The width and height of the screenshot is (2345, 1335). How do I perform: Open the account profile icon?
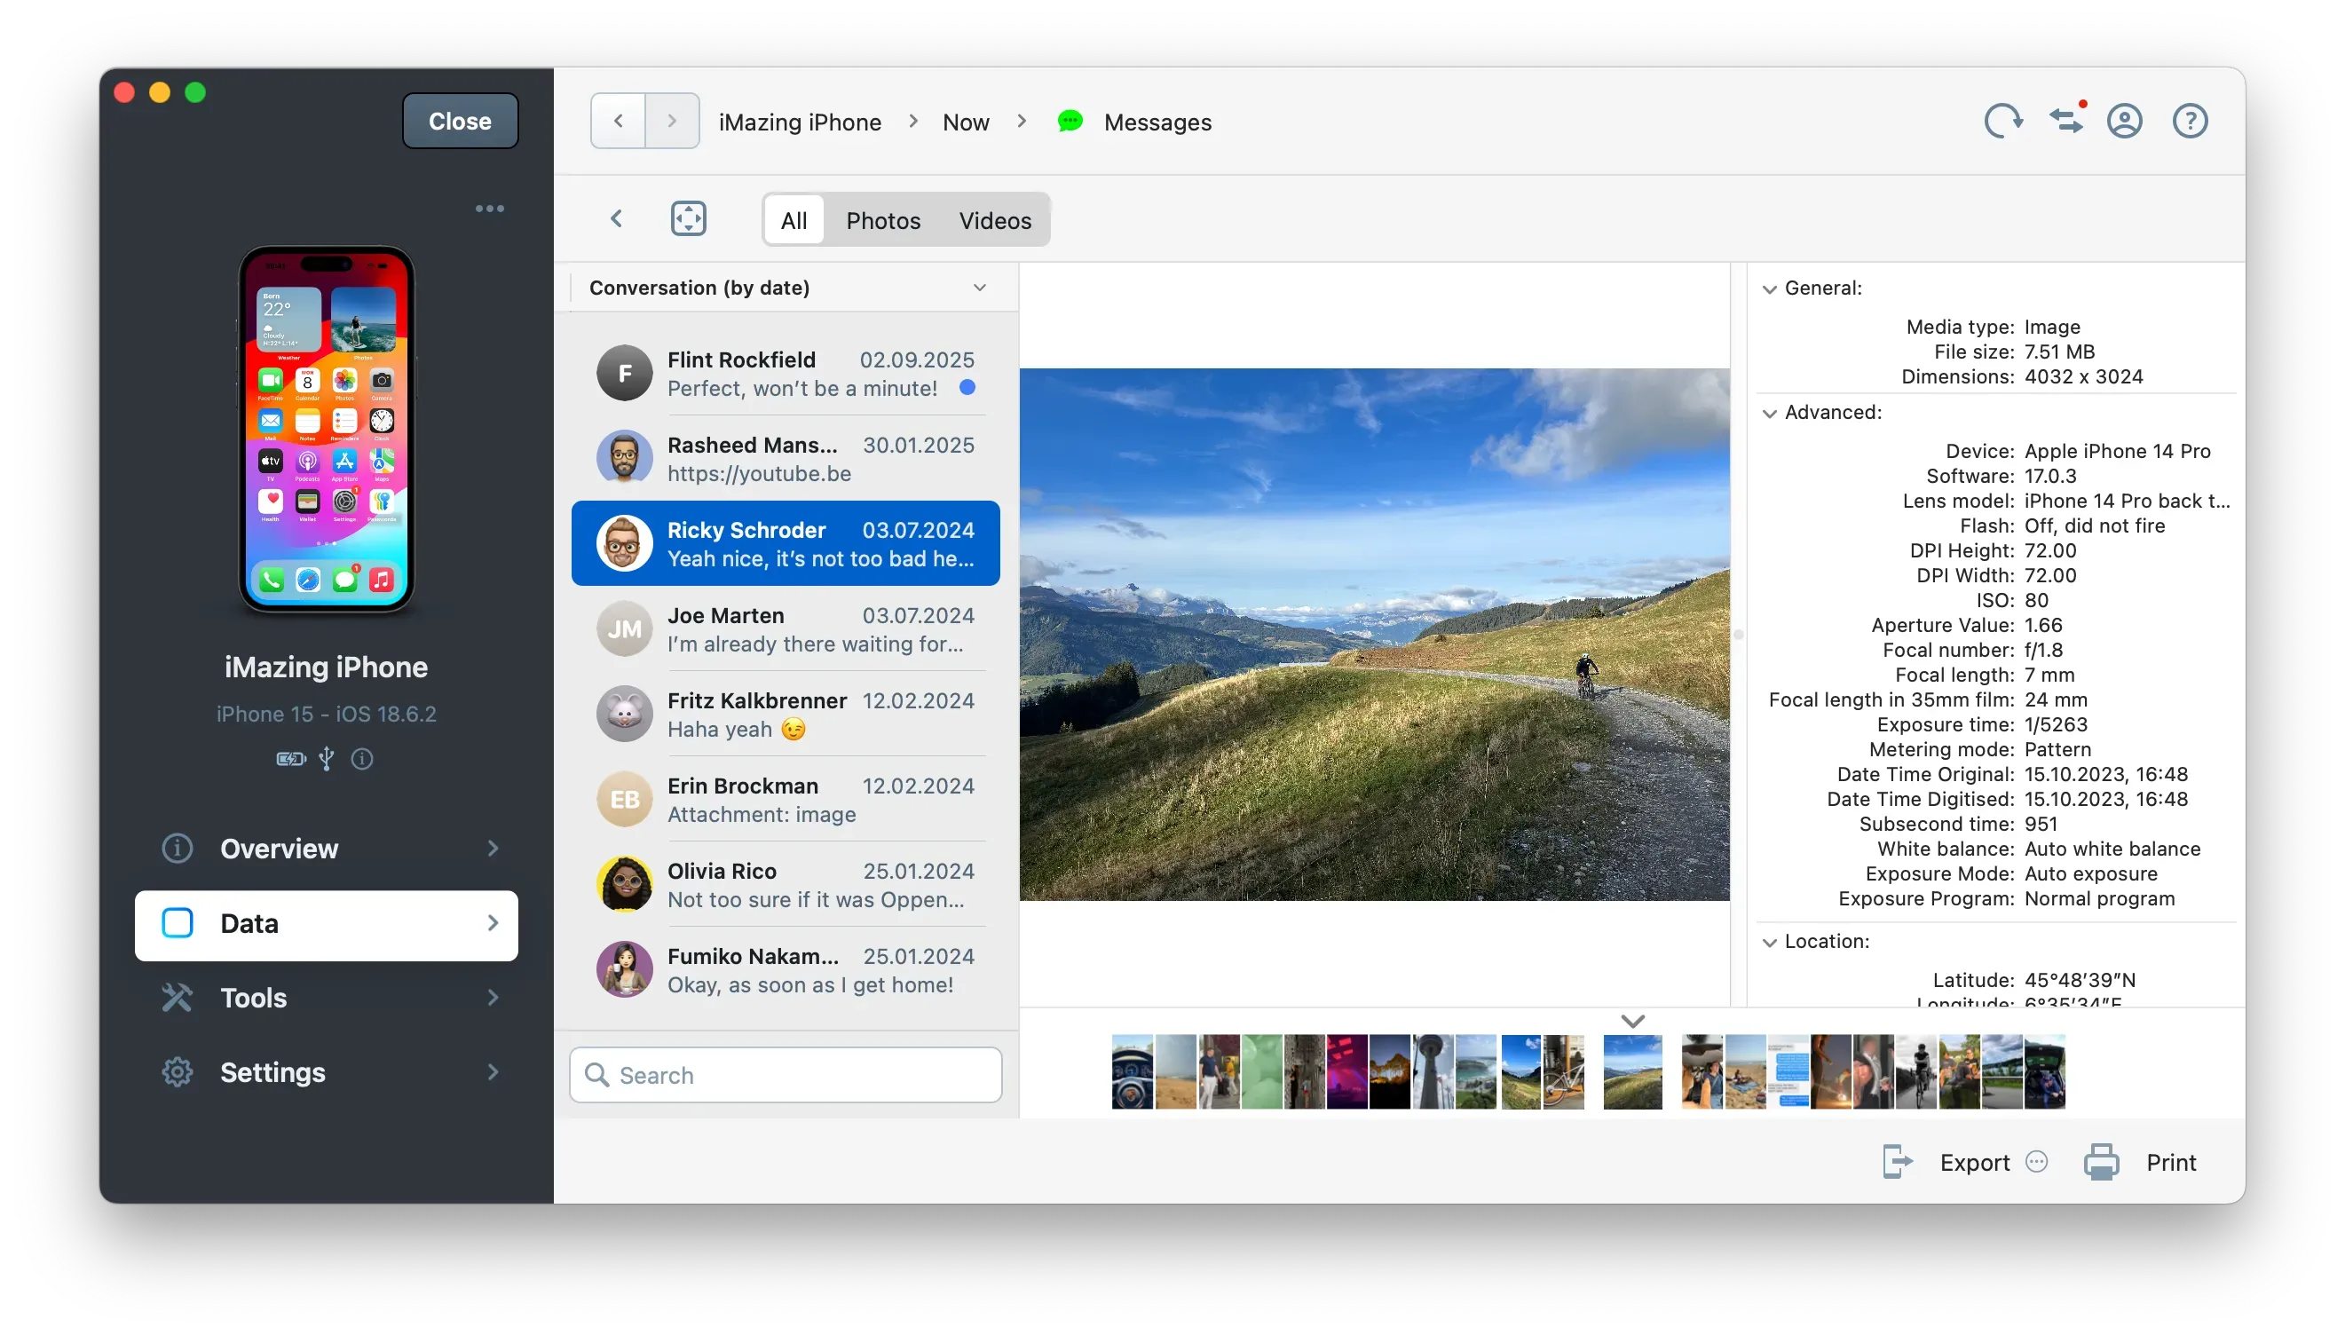2125,120
